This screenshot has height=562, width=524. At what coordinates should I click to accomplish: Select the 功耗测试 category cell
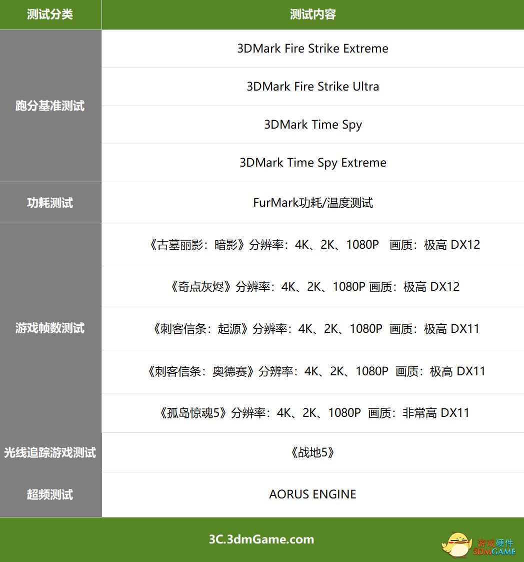coord(50,203)
